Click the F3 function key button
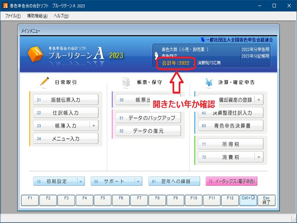The image size is (297, 223). (66, 200)
